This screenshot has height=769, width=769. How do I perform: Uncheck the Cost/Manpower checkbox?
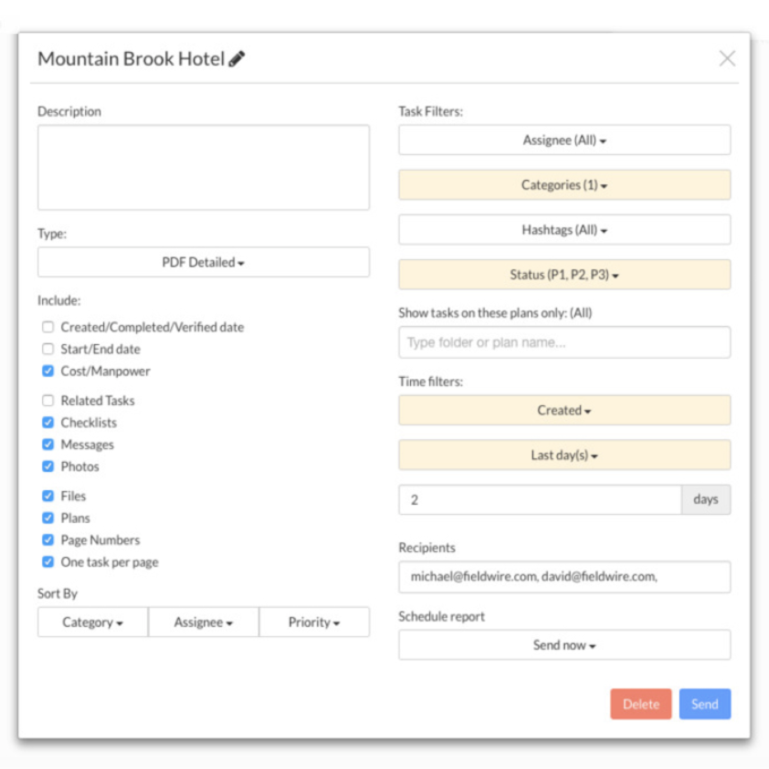pos(48,371)
